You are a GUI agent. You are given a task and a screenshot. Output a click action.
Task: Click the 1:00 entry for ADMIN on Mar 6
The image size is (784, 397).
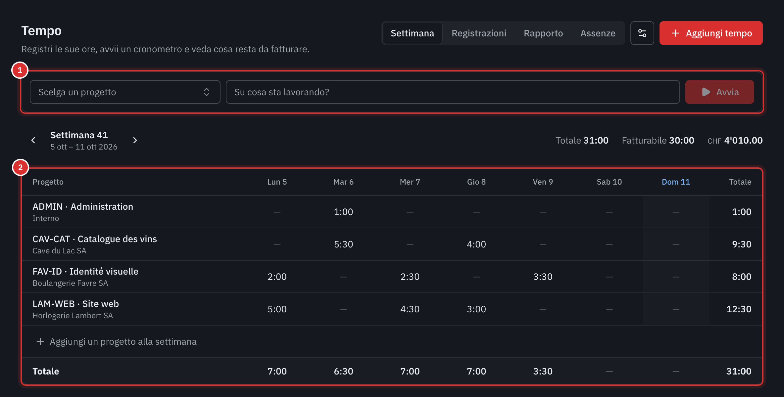[343, 212]
